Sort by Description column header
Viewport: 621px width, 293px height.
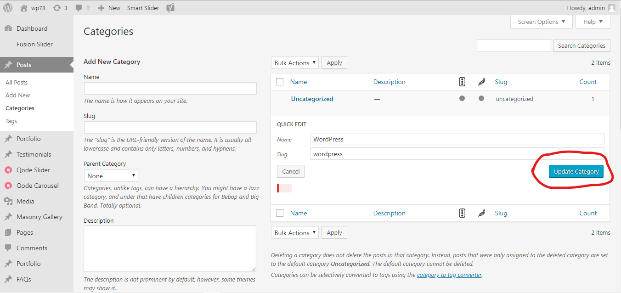click(390, 82)
